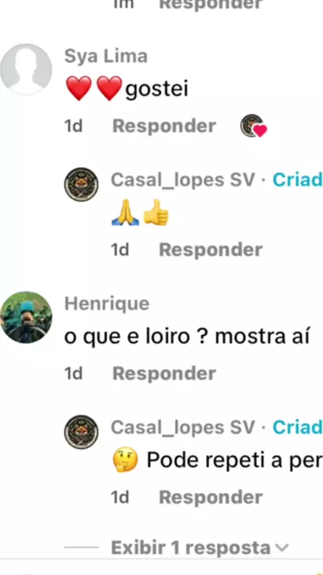Open Henrique username link

coord(107,304)
